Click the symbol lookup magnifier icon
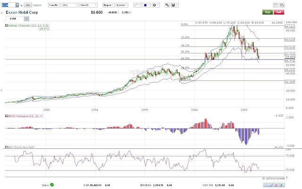Image resolution: width=302 pixels, height=189 pixels. click(x=21, y=5)
